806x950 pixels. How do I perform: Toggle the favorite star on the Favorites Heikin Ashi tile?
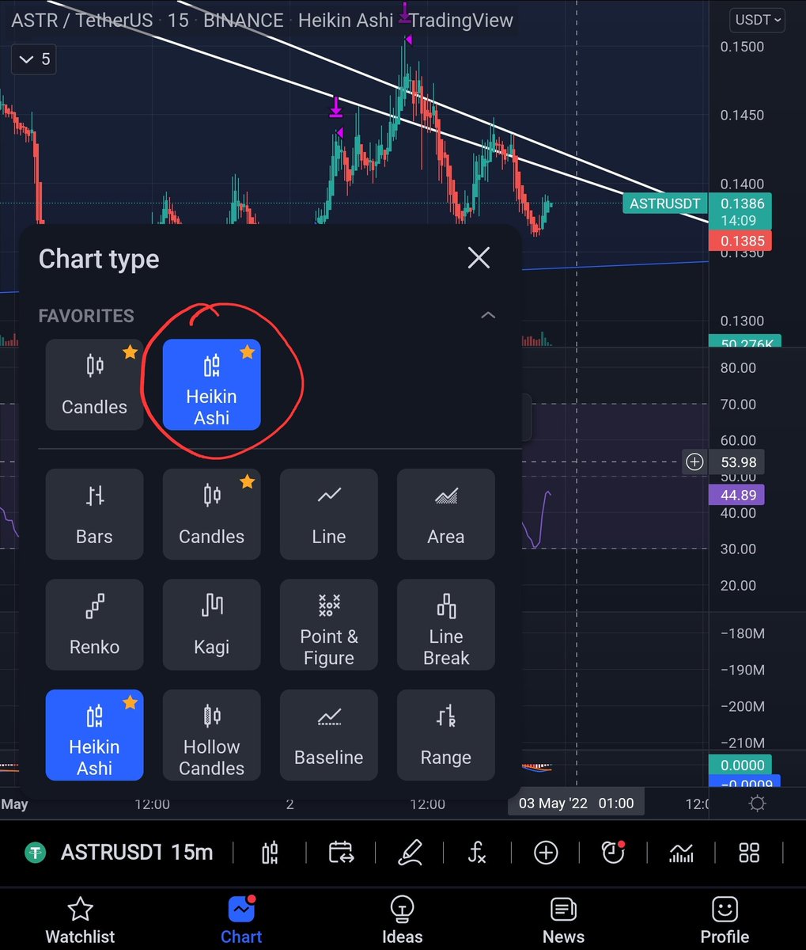(247, 351)
